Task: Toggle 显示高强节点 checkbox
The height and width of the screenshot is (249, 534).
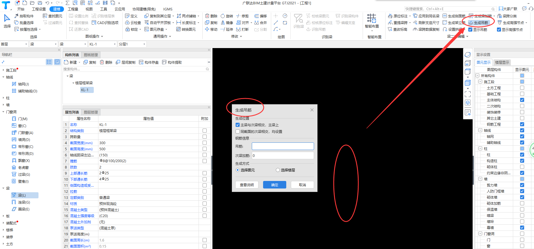Action: [499, 30]
